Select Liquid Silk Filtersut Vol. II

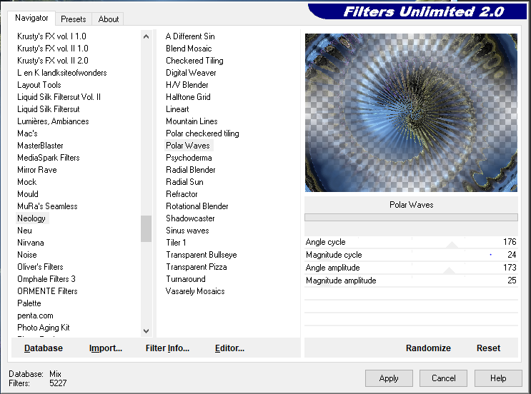[59, 97]
